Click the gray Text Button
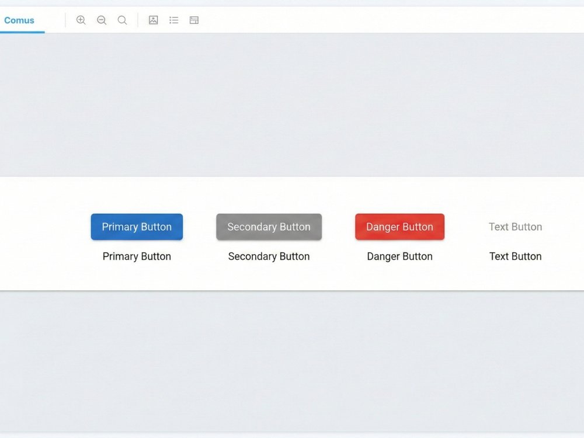 516,227
